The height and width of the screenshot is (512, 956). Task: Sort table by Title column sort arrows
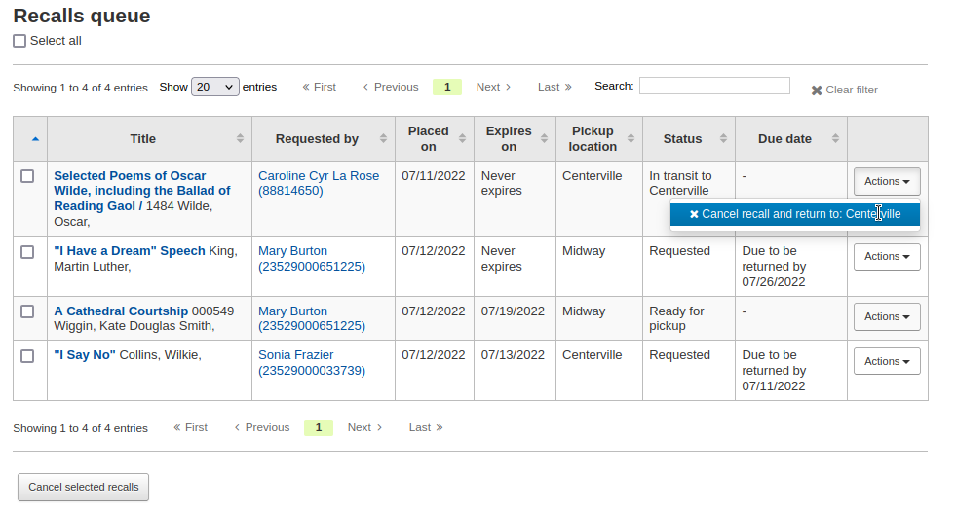[x=240, y=139]
